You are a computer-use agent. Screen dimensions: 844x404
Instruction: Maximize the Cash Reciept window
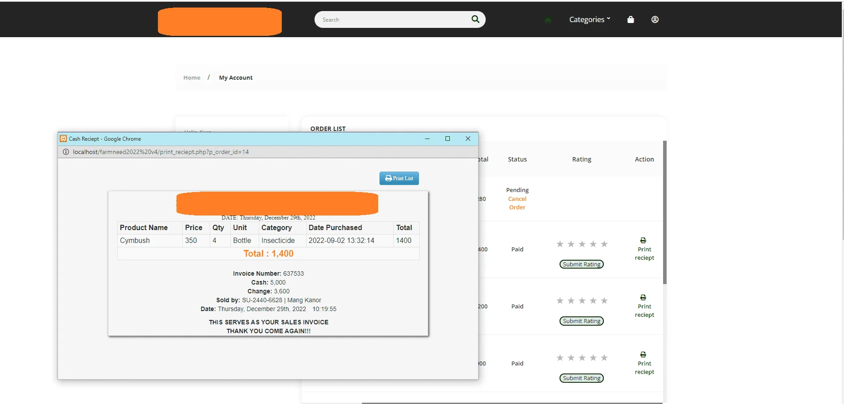coord(448,139)
